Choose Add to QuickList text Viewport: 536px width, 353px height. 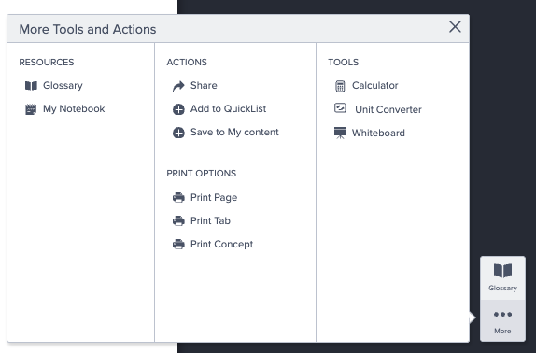point(229,108)
